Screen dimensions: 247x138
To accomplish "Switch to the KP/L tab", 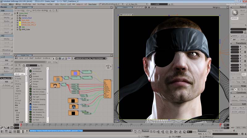I will (x=238, y=128).
